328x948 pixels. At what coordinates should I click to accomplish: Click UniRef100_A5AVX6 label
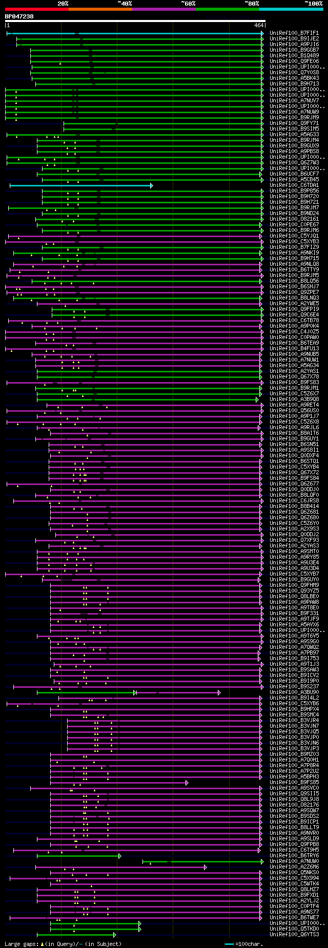click(x=294, y=625)
